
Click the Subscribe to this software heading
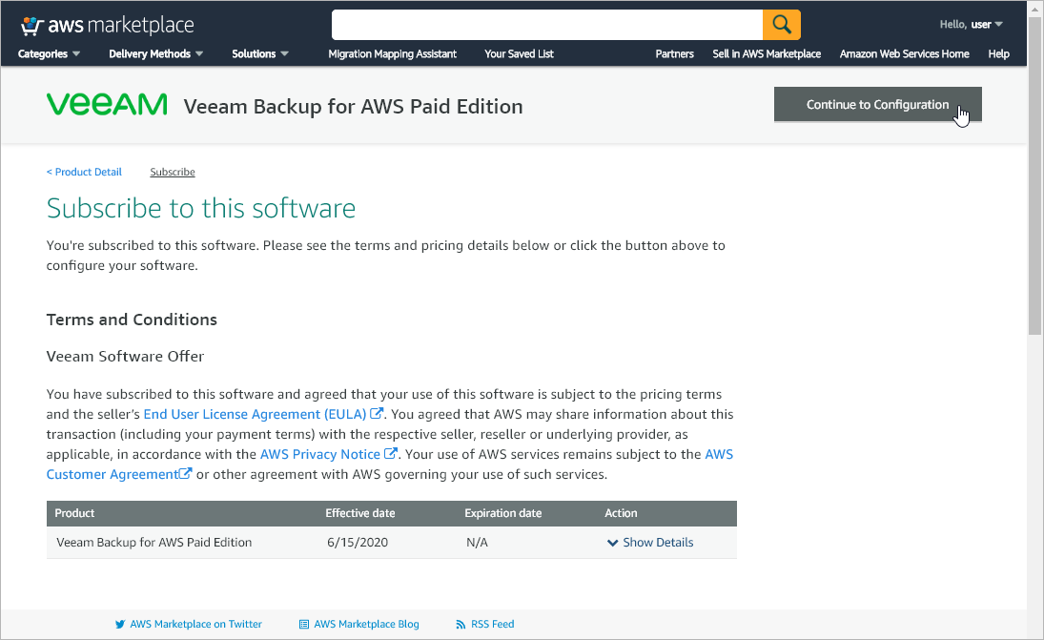pyautogui.click(x=201, y=209)
